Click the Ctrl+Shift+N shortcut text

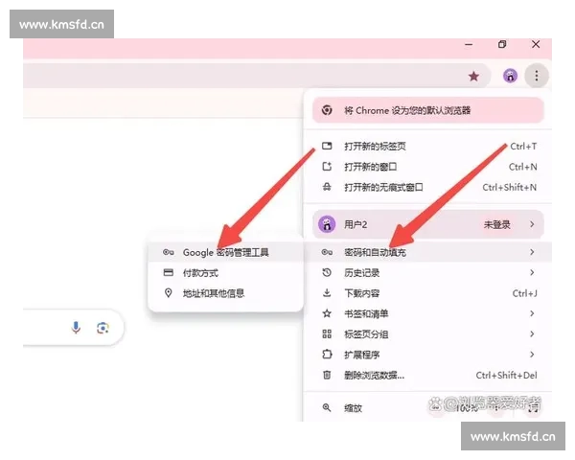pos(510,188)
